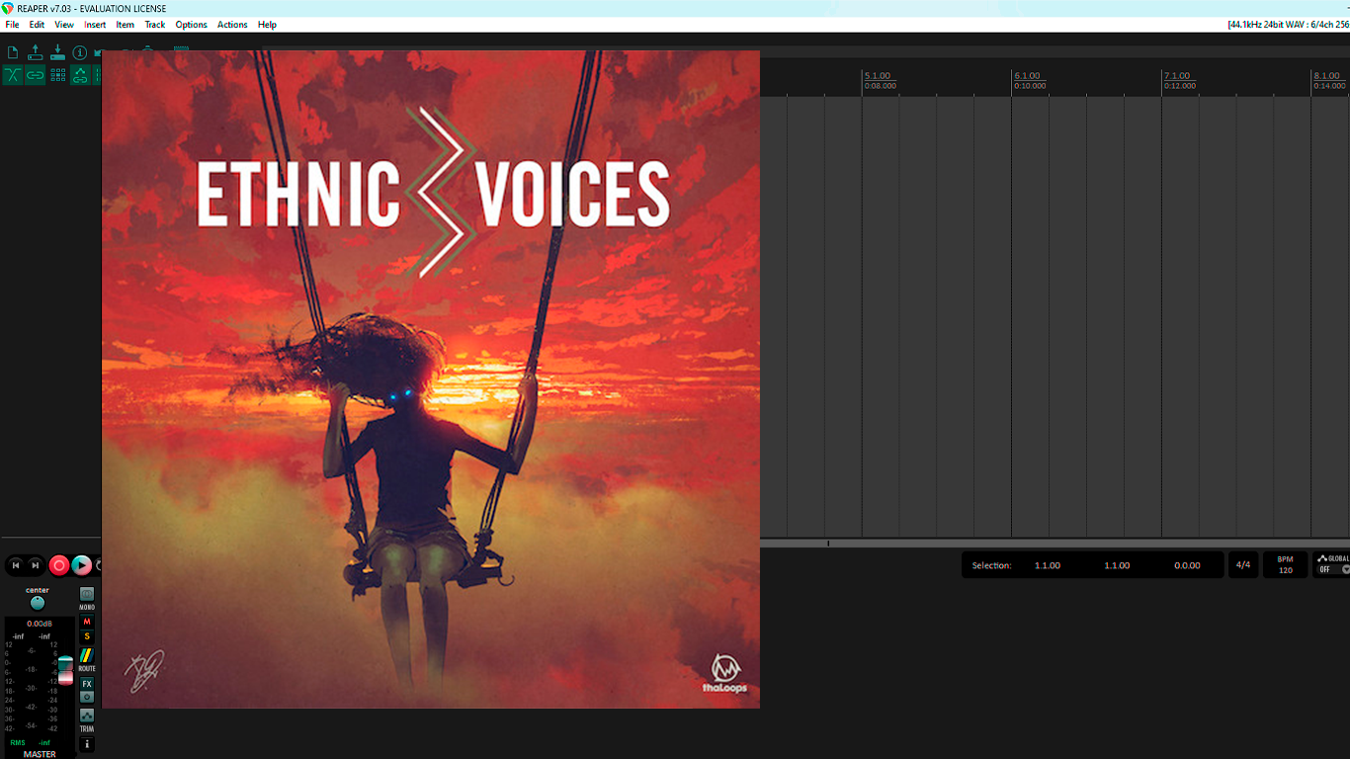Open the Options menu
Viewport: 1350px width, 759px height.
coord(192,25)
